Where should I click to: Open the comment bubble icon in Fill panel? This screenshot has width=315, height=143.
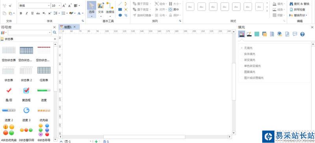[x=295, y=34]
